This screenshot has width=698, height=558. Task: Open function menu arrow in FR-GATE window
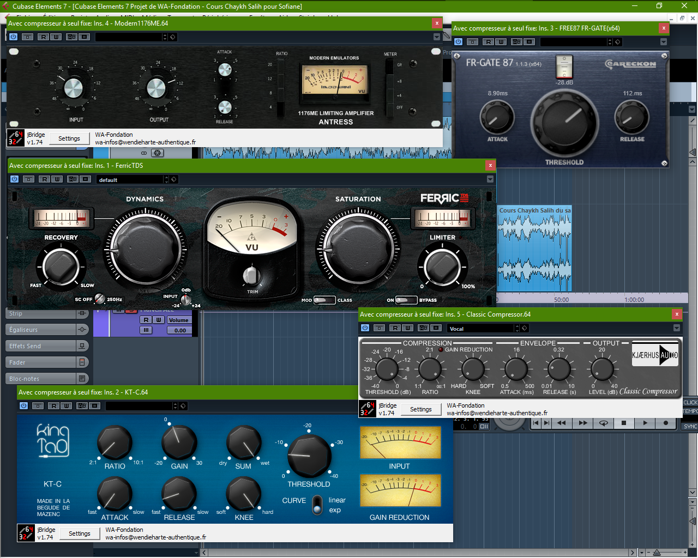[x=664, y=42]
